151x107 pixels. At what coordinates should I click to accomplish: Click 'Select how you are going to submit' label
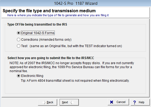pyautogui.click(x=51, y=58)
